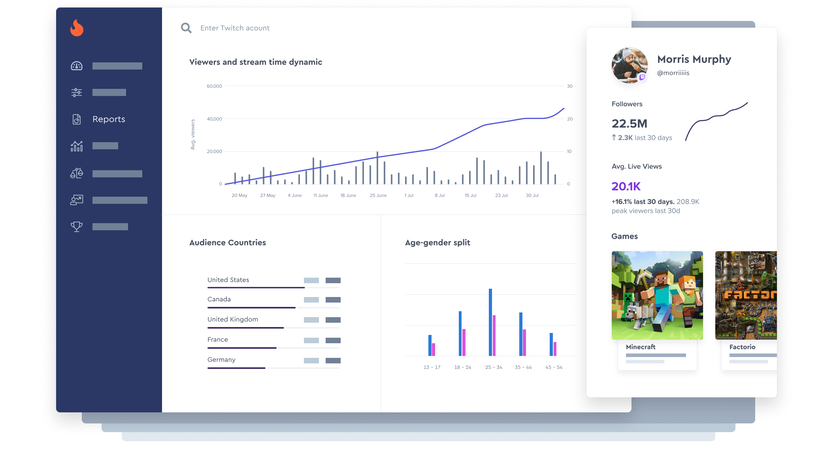Screen dimensions: 837x472
Task: Click the Age-gender split heading
Action: point(437,243)
